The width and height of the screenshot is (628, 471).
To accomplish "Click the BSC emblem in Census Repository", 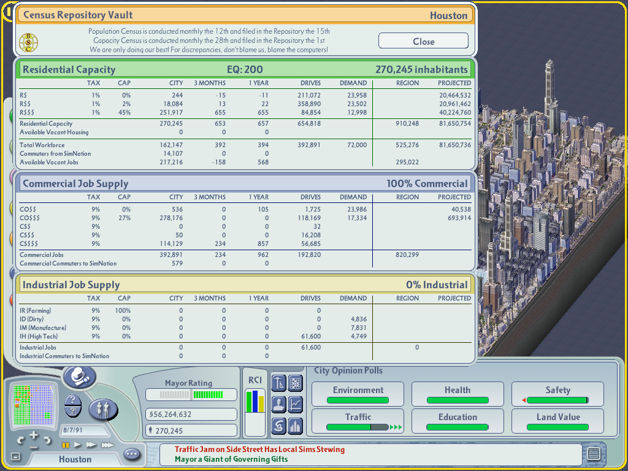I will (28, 42).
